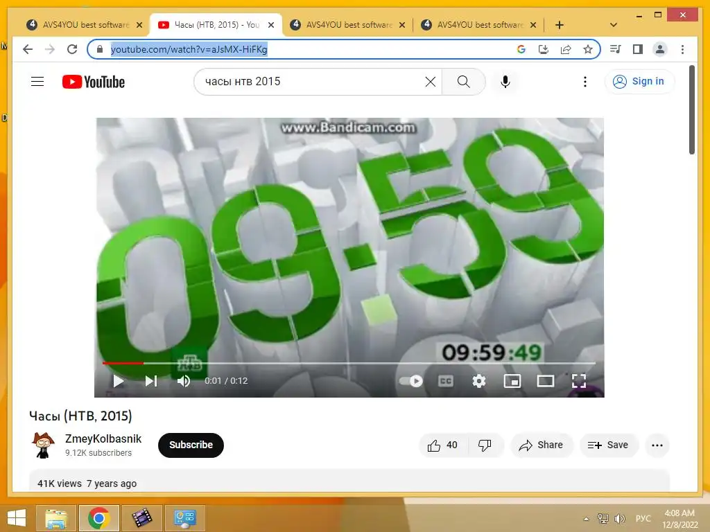The image size is (710, 532).
Task: Open video settings gear
Action: click(478, 381)
